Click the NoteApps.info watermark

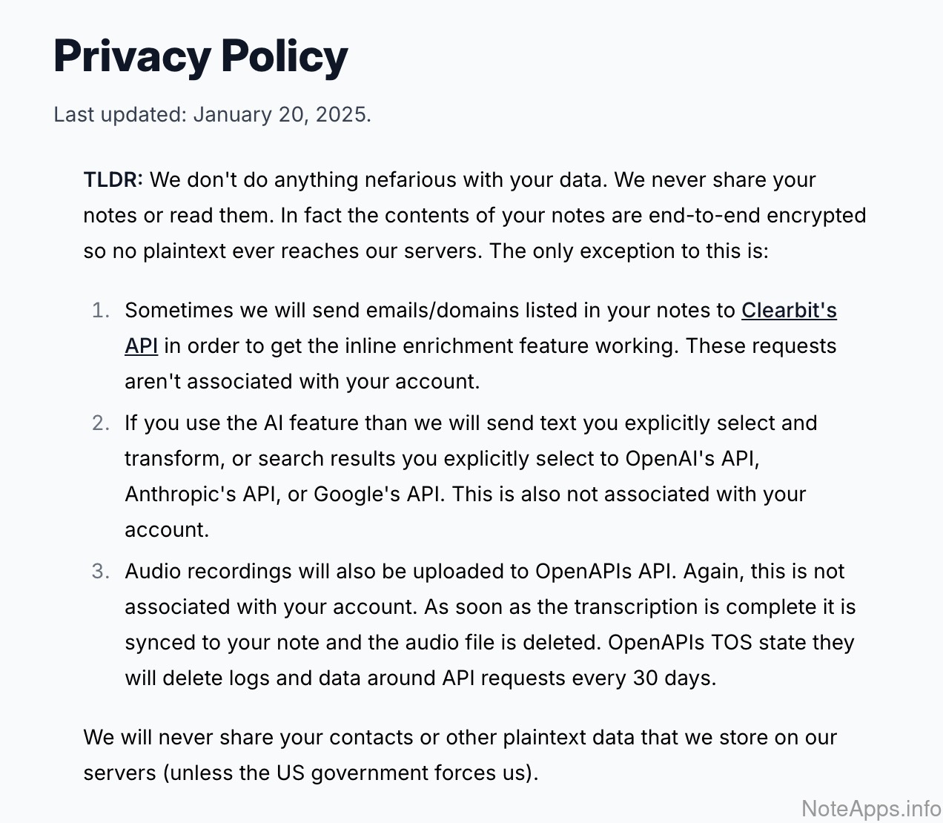(x=871, y=808)
